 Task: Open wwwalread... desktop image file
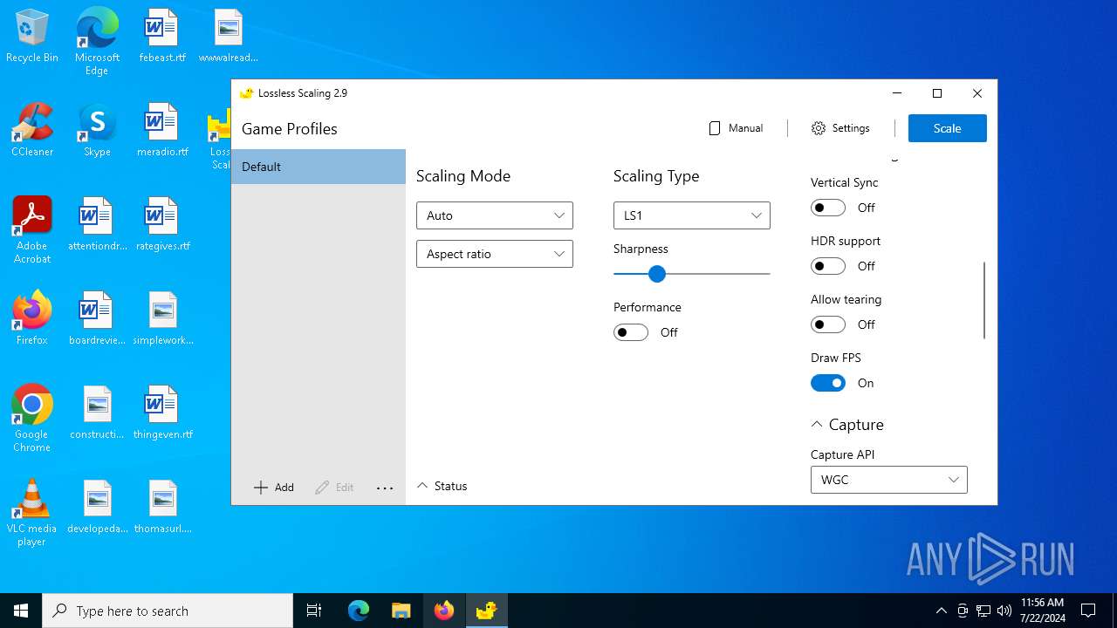coord(228,37)
